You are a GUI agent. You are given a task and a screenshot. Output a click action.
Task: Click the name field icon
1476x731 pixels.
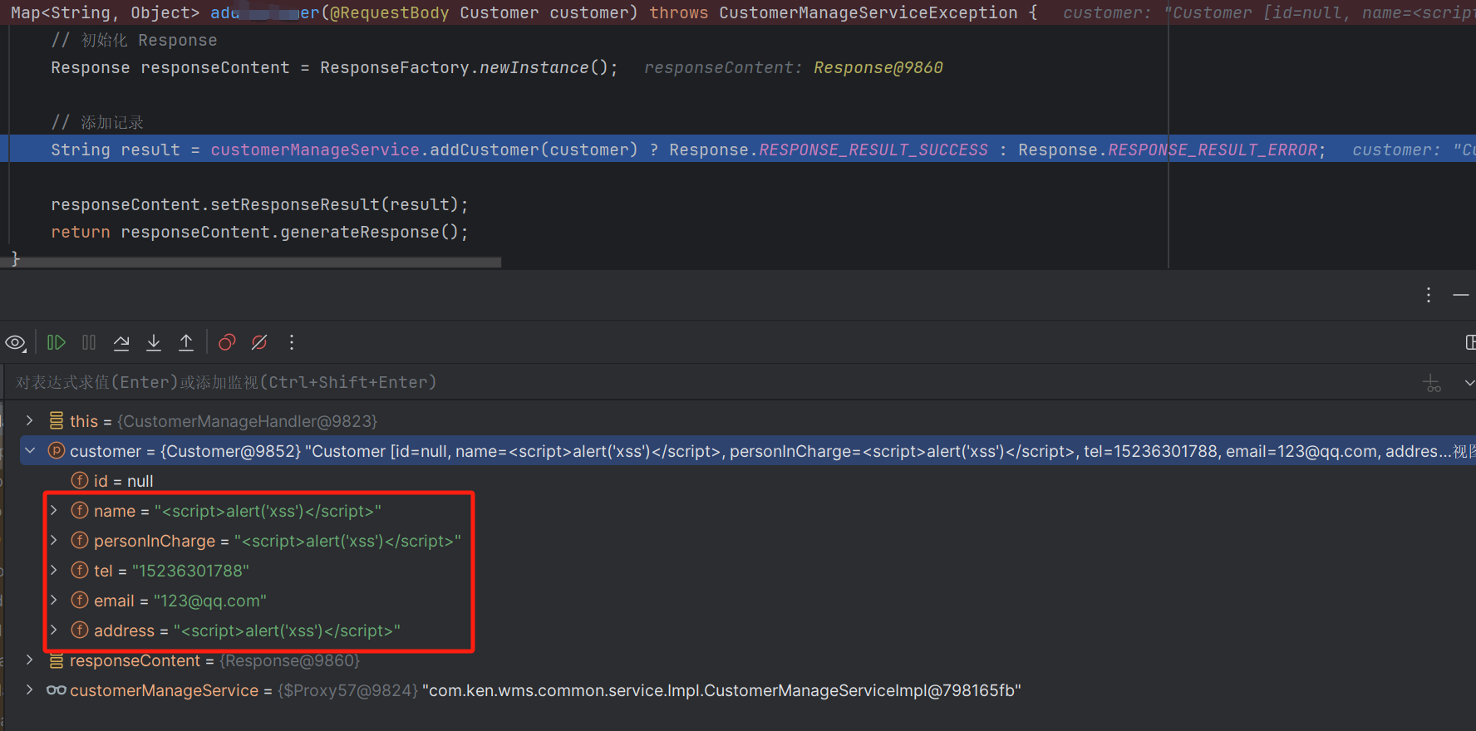80,510
